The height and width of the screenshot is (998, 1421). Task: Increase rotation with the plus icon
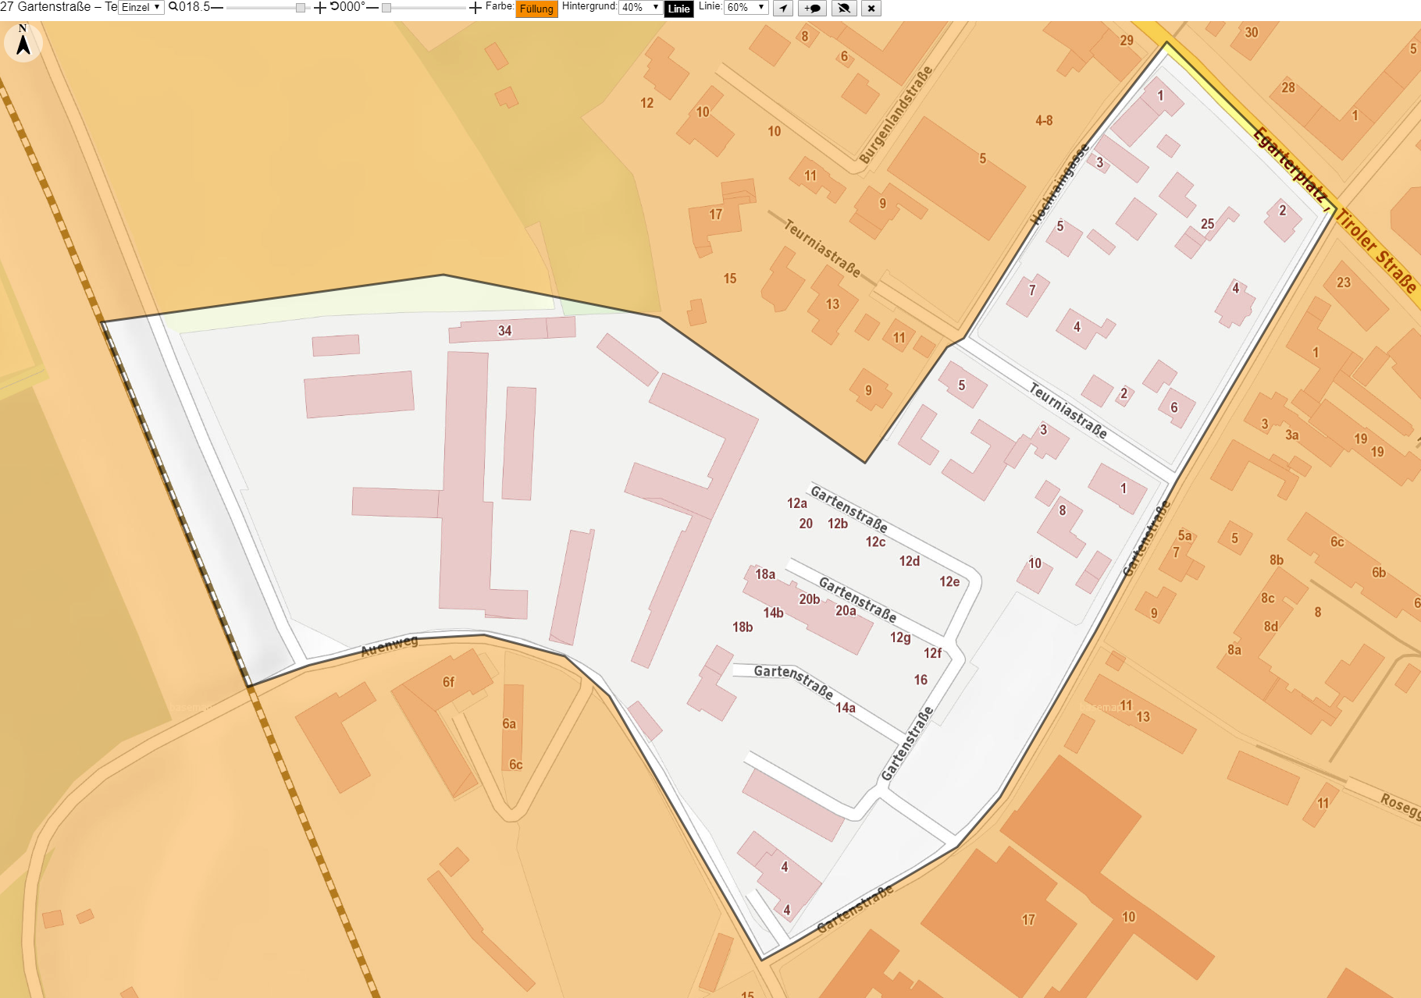pos(475,8)
